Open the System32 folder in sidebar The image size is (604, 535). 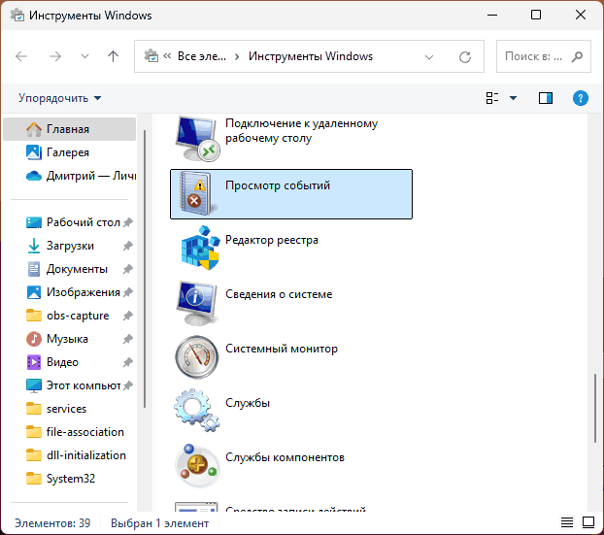click(69, 479)
